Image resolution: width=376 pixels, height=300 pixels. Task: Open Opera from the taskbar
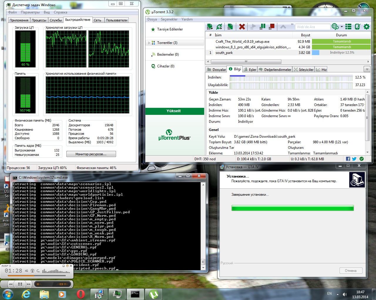pyautogui.click(x=80, y=294)
